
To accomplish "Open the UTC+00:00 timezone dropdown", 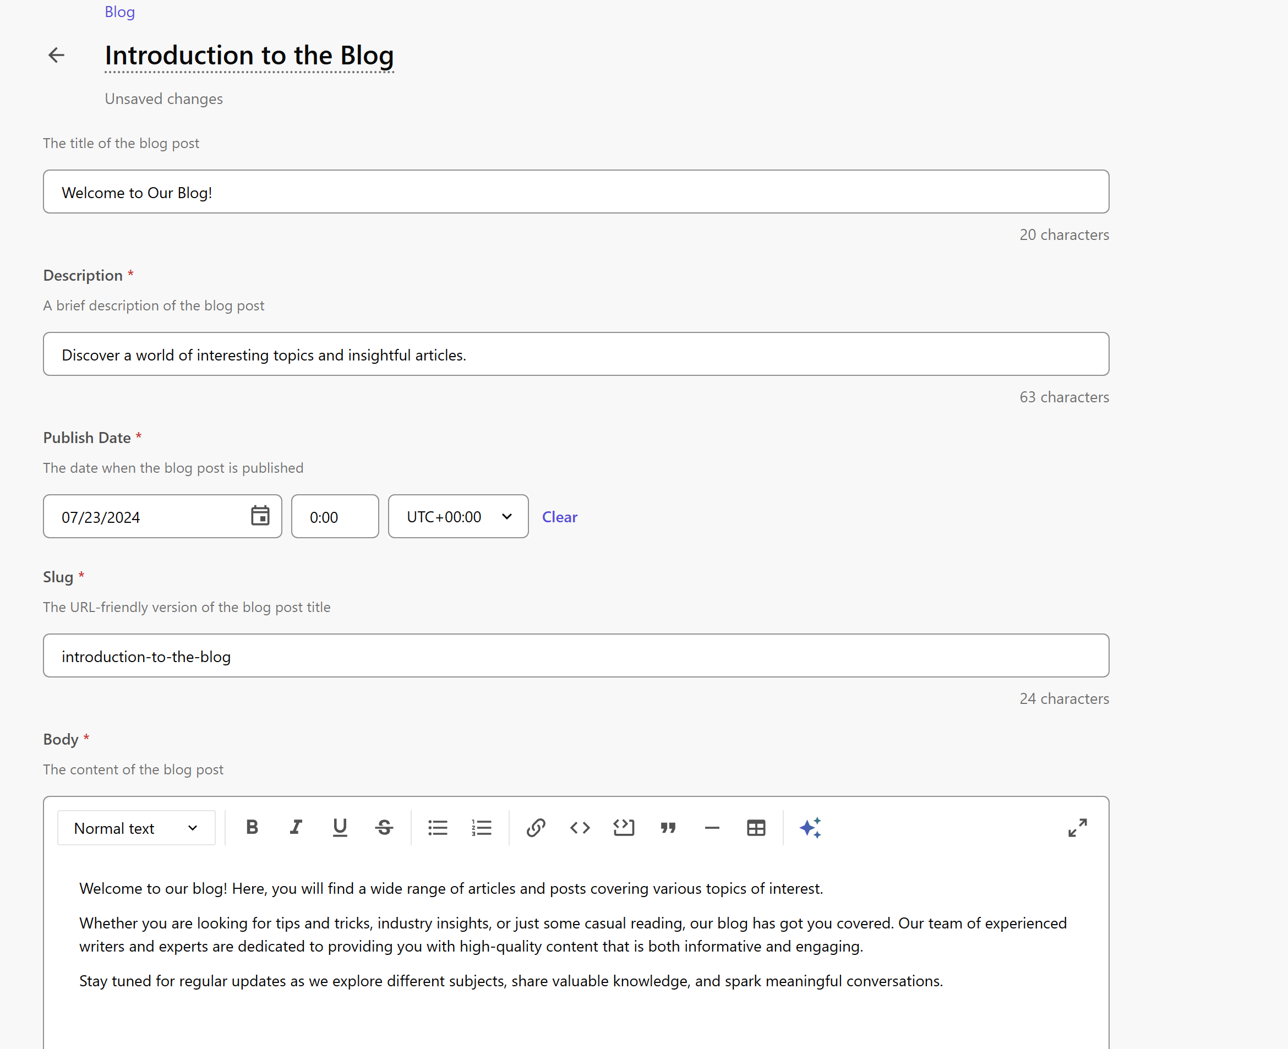I will 458,517.
